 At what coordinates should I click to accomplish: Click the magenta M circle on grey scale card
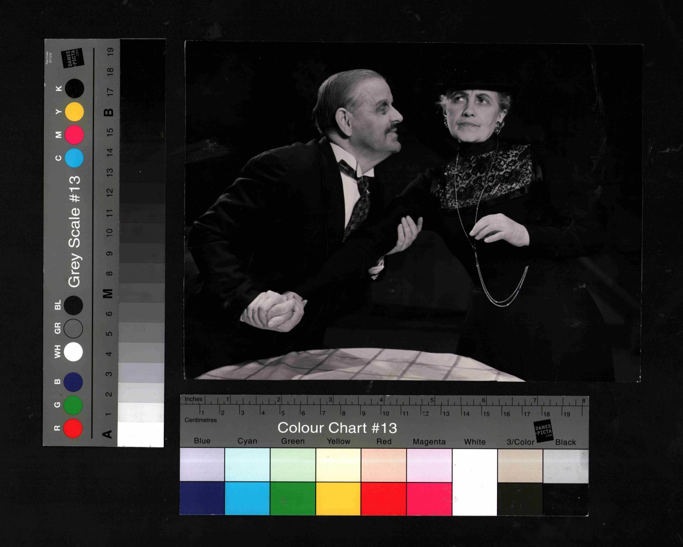pyautogui.click(x=74, y=135)
